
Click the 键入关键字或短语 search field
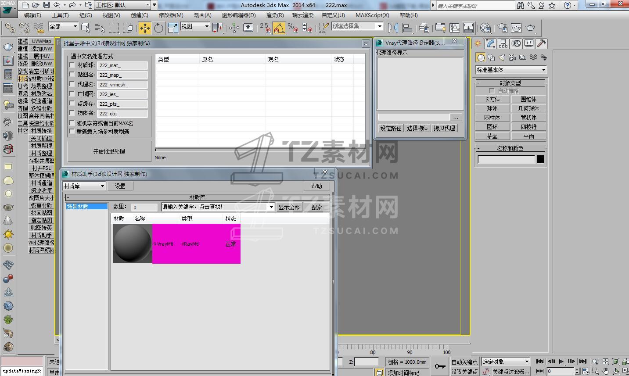pos(475,5)
